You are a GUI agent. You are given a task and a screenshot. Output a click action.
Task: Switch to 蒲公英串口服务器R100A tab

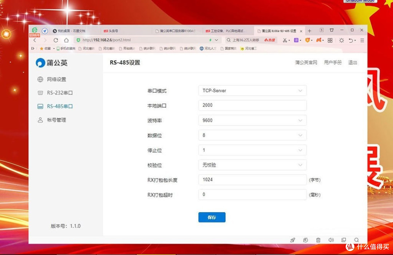(175, 31)
